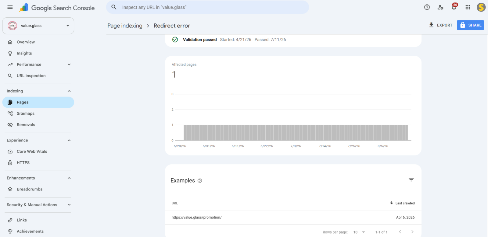488x237 pixels.
Task: Open Removals tool
Action: 38,125
